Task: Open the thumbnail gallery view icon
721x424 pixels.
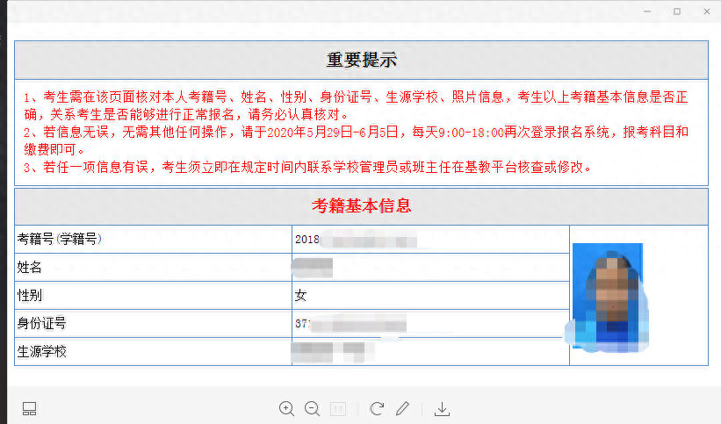Action: (30, 408)
